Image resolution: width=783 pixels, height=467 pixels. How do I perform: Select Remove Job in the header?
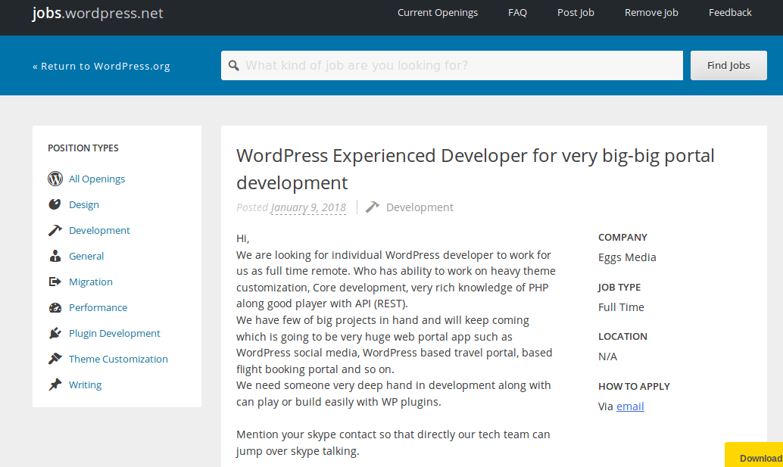pyautogui.click(x=651, y=12)
